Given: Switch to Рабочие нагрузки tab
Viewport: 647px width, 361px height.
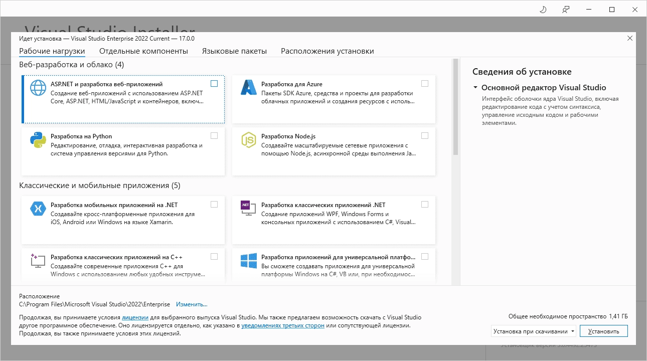Looking at the screenshot, I should (x=52, y=51).
